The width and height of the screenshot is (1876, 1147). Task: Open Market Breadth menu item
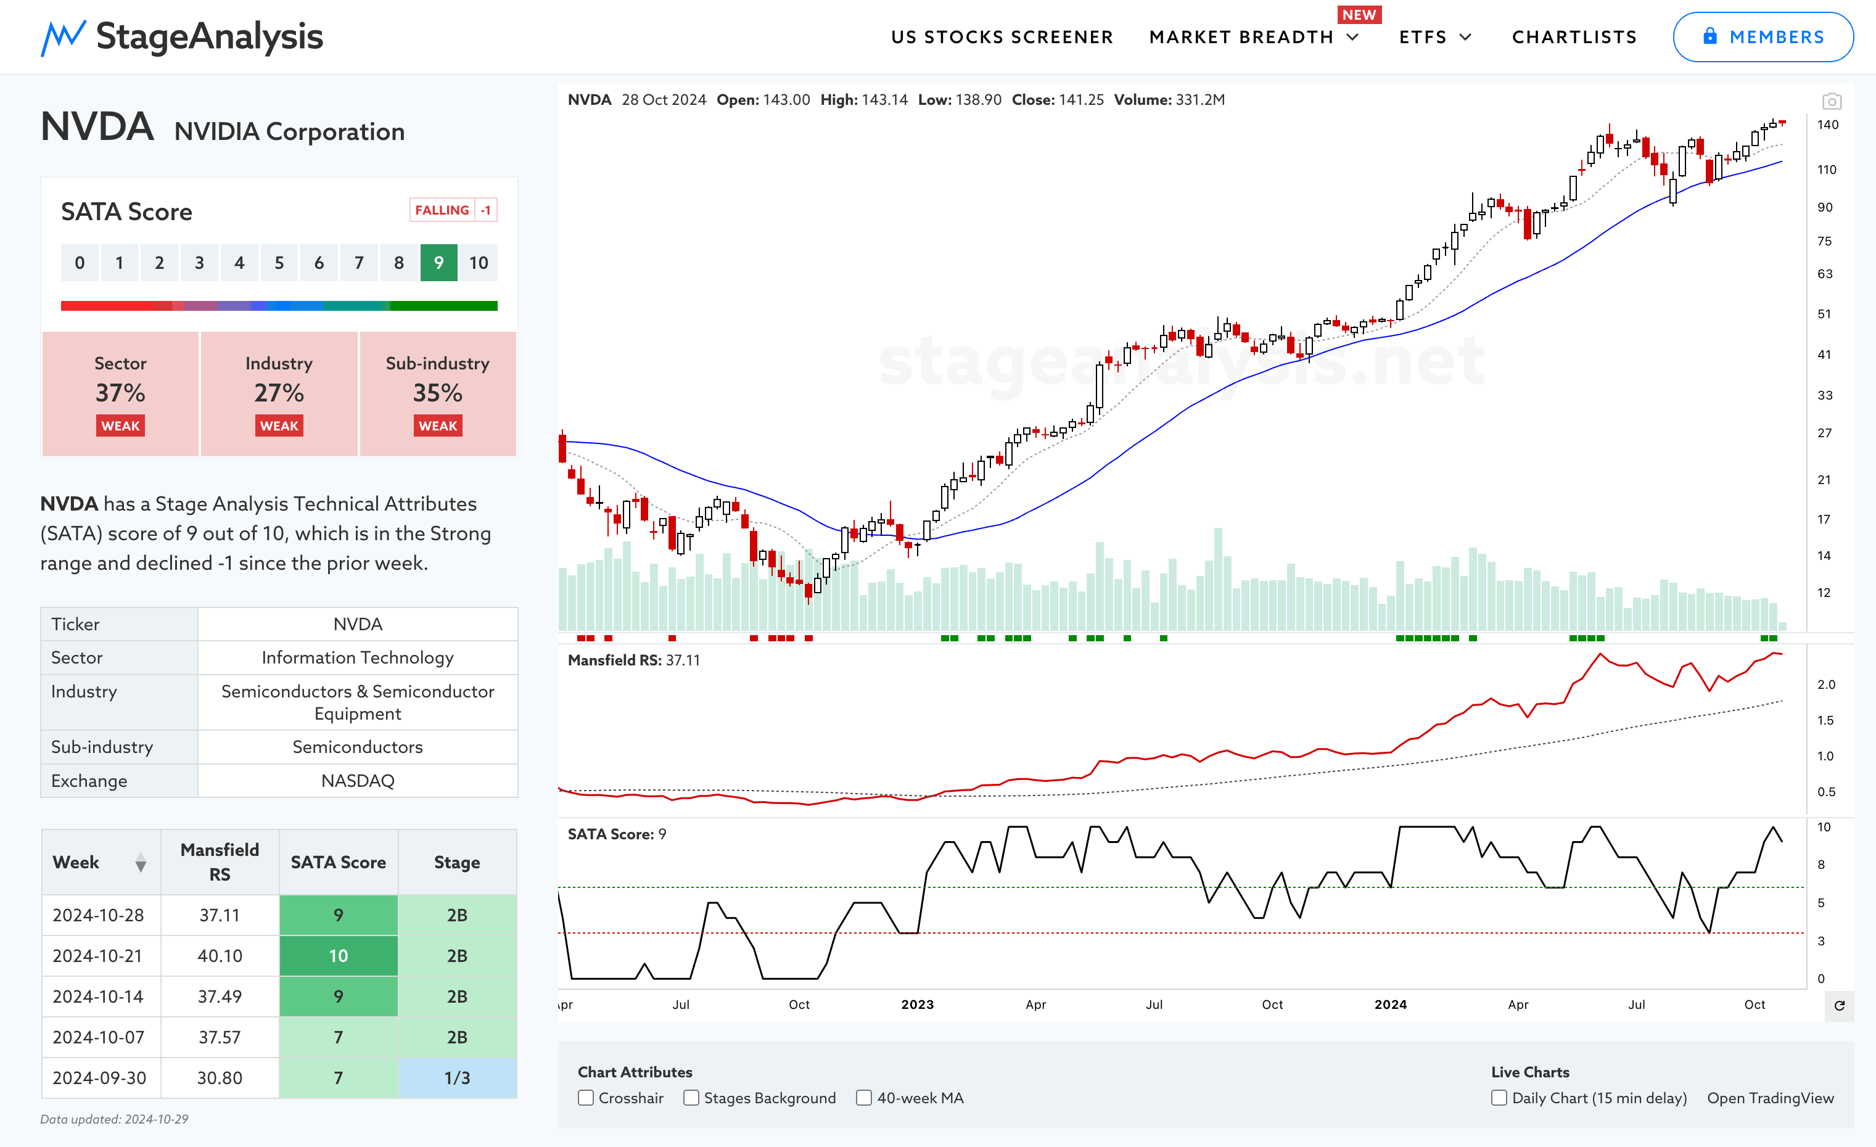tap(1241, 36)
